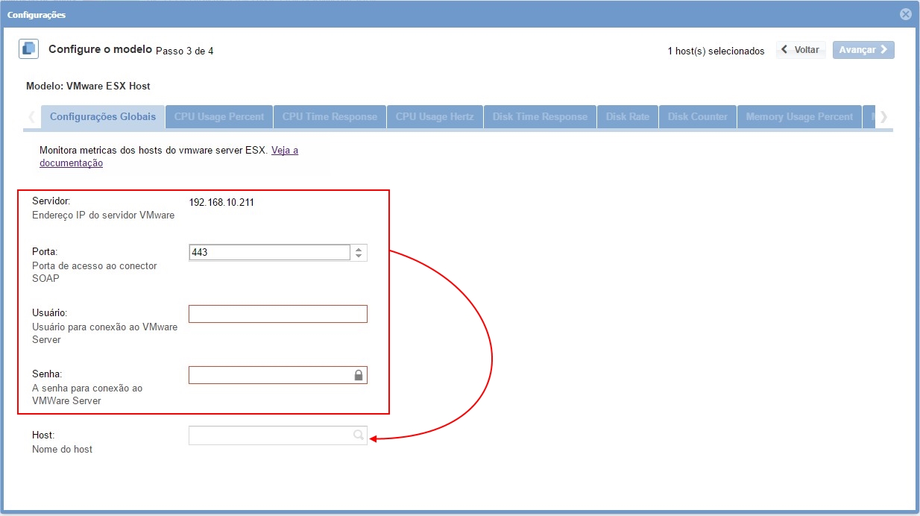
Task: Click the model icon beside Configure o modelo
Action: [28, 49]
